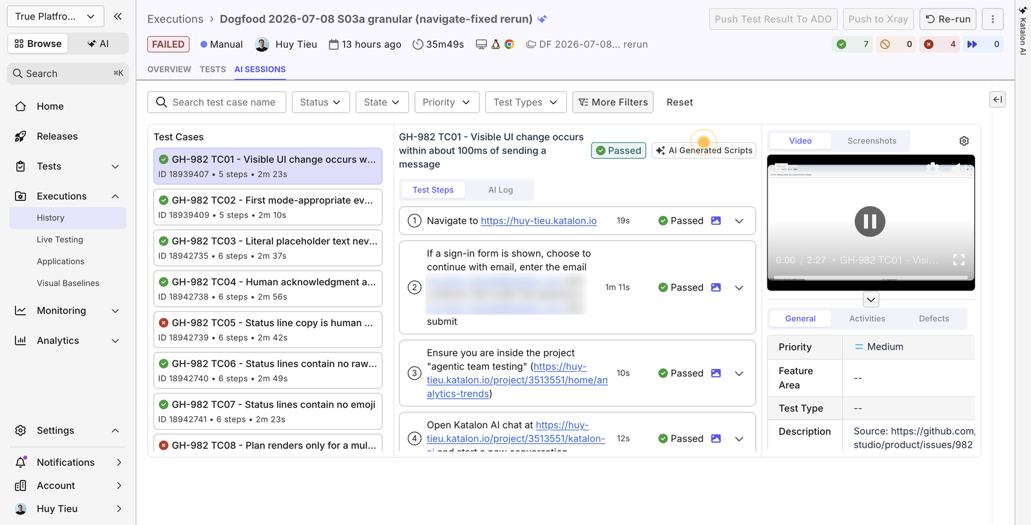Open video settings gear icon

[x=964, y=141]
